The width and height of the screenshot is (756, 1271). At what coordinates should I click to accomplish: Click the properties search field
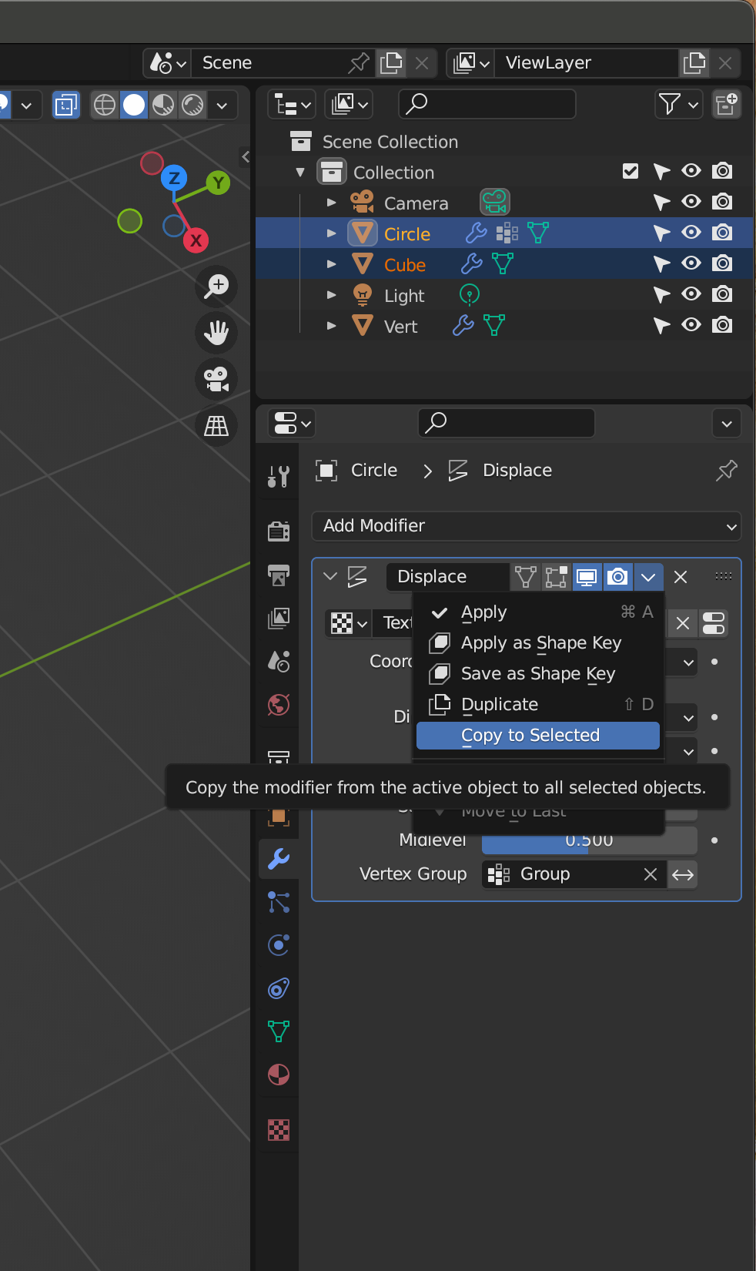pos(507,423)
